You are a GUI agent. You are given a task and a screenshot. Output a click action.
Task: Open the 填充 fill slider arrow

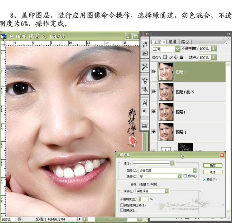point(214,57)
